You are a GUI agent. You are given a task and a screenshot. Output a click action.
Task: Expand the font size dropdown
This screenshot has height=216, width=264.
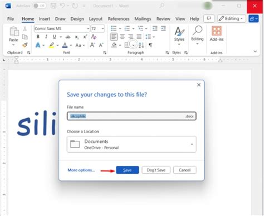102,29
